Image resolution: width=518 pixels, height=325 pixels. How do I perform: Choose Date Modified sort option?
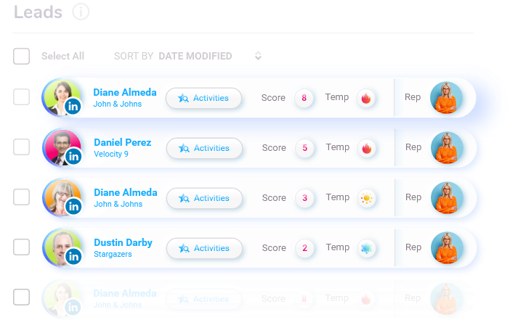point(195,56)
